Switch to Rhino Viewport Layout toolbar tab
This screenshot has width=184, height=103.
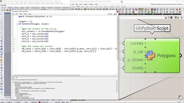coord(35,8)
